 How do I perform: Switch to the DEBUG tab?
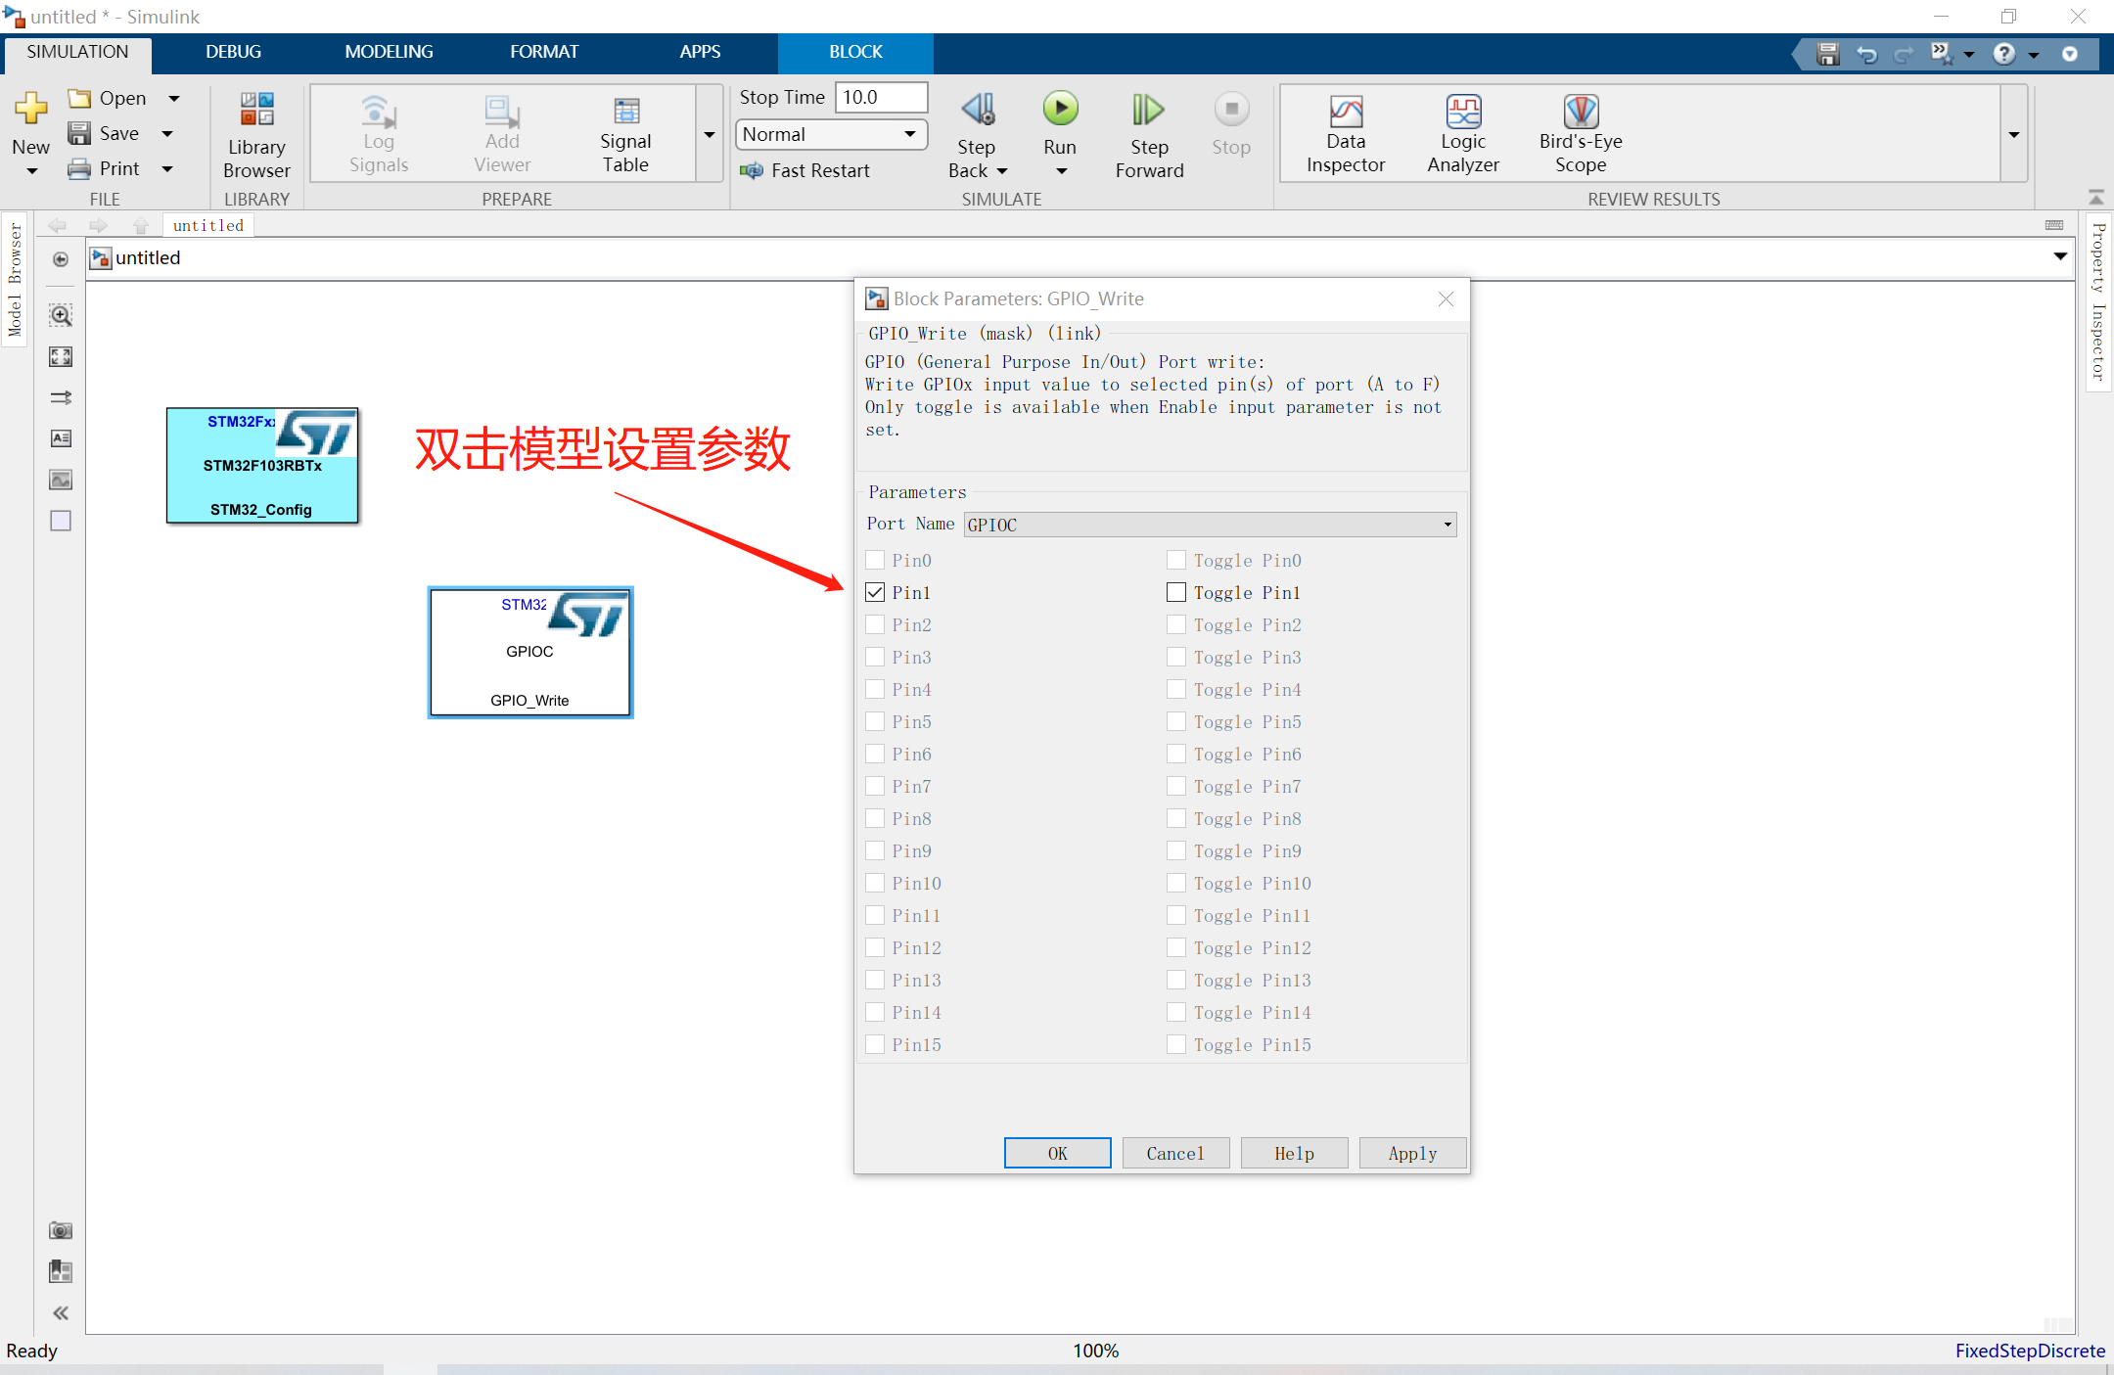click(233, 52)
